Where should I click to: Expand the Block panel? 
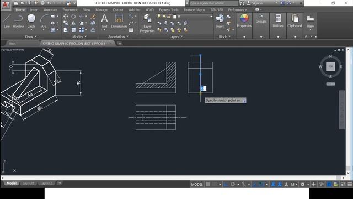[x=224, y=36]
